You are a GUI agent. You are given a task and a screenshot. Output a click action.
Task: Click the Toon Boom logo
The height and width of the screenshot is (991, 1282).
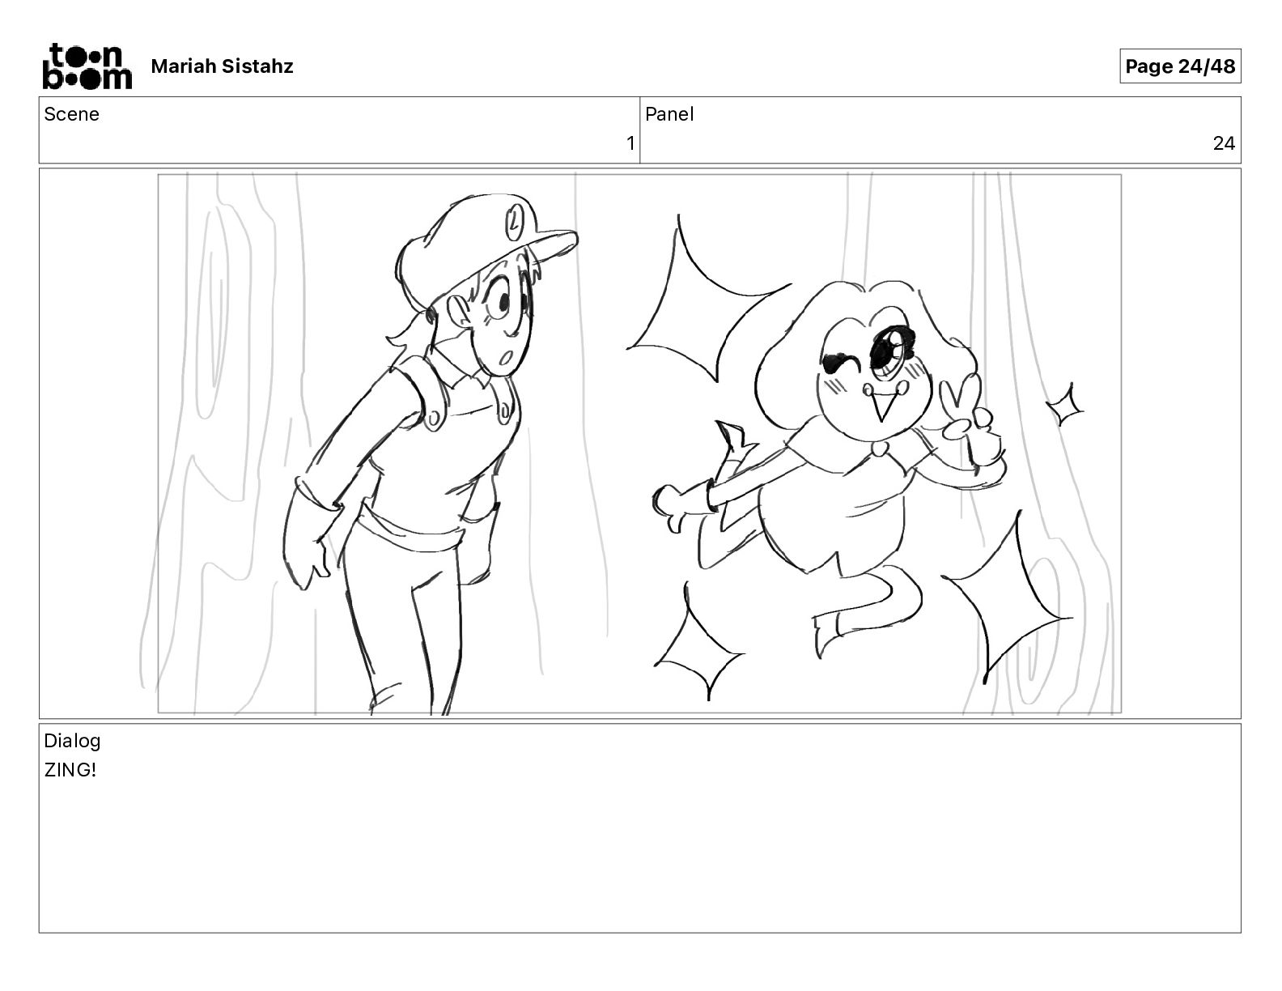pos(87,66)
